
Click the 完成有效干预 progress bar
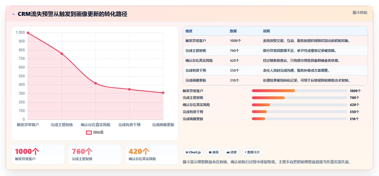tap(300, 112)
